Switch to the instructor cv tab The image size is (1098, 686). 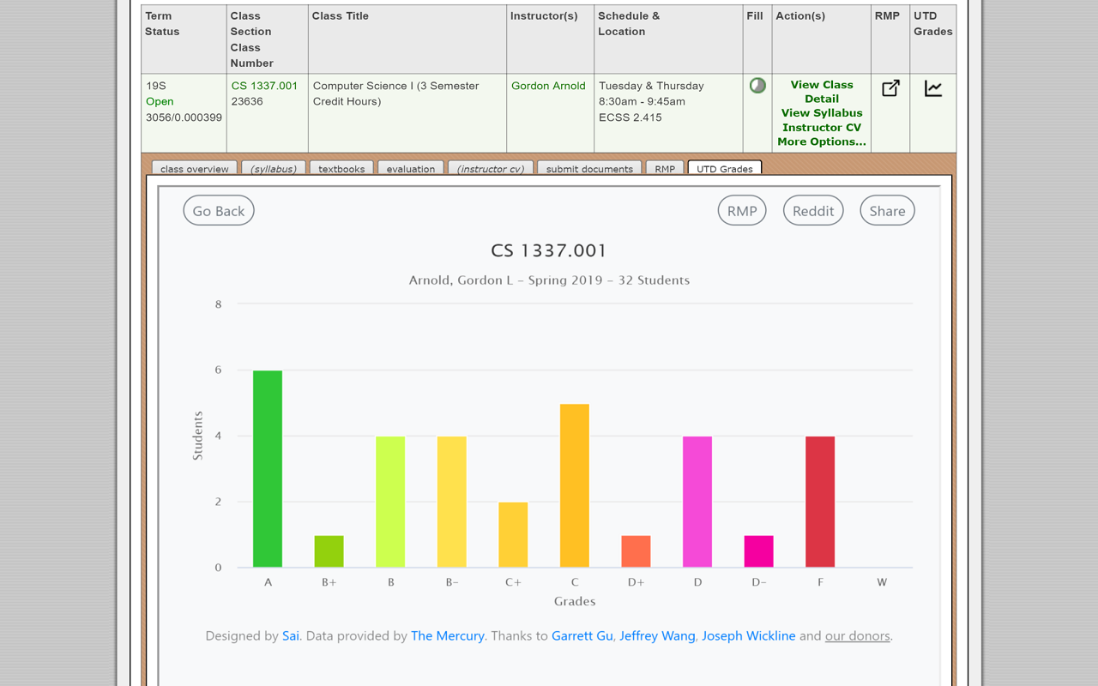[491, 168]
